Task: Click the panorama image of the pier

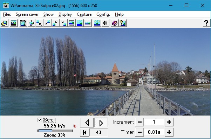Action: pyautogui.click(x=105, y=72)
